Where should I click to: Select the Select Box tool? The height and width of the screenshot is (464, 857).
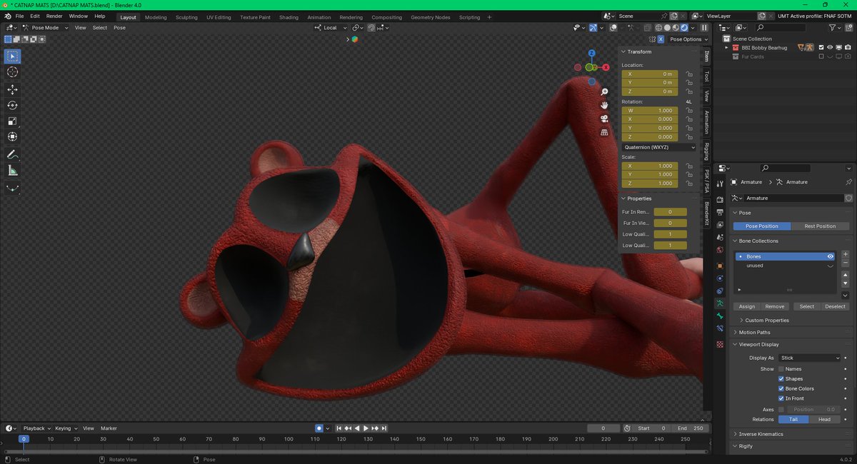coord(12,56)
